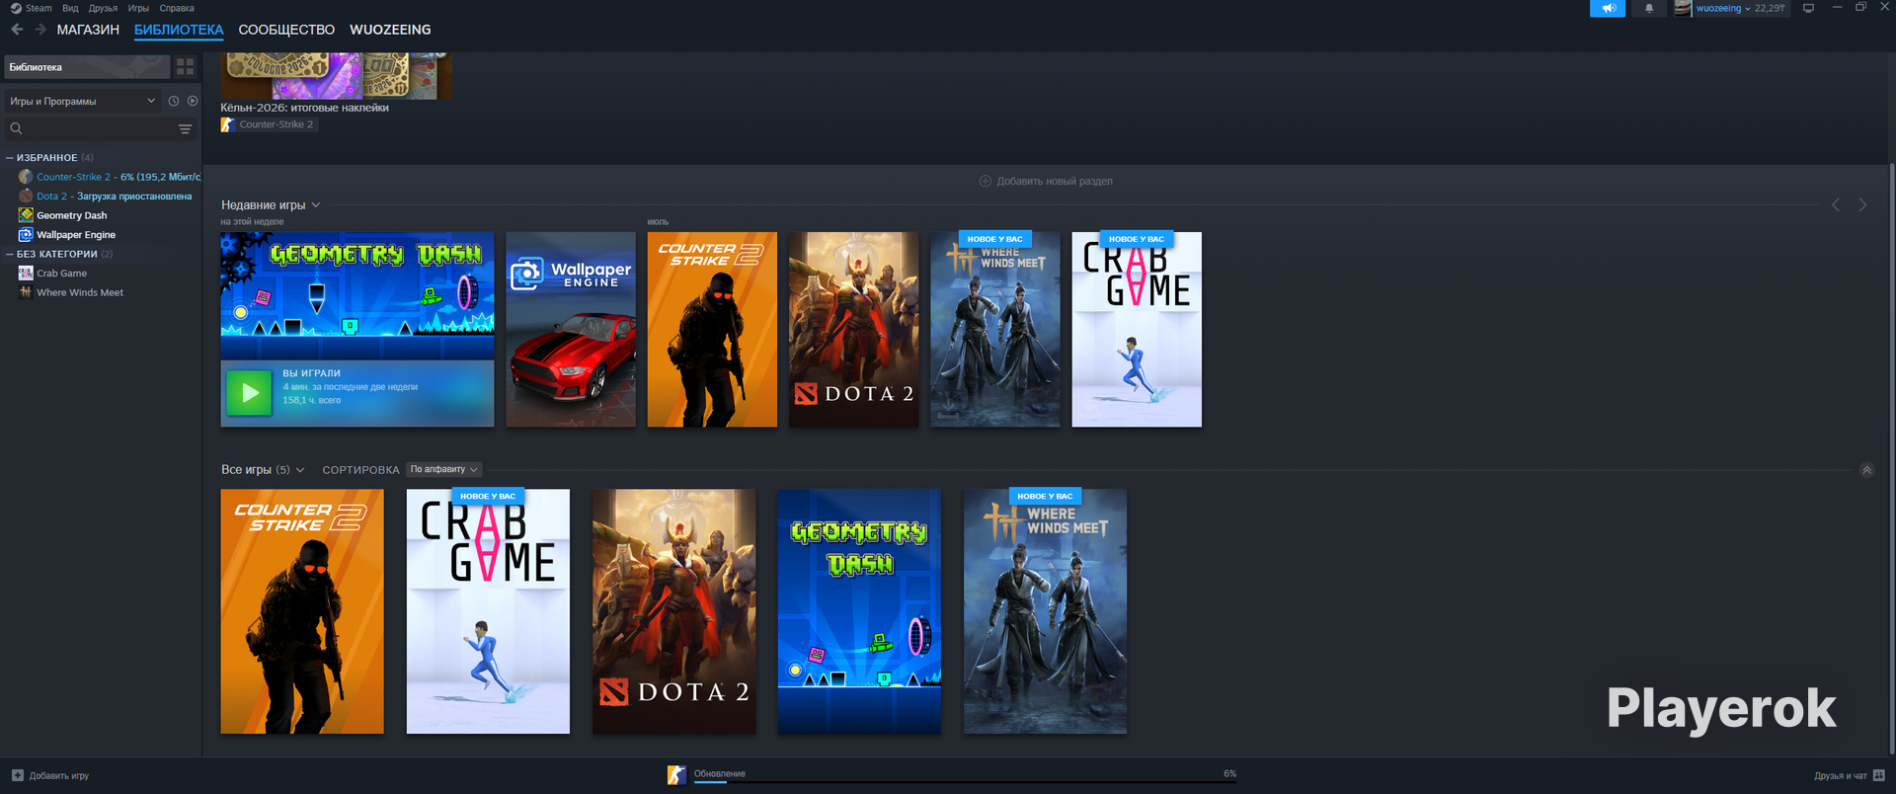The height and width of the screenshot is (794, 1896).
Task: Show previous recent games with left chevron
Action: [1836, 204]
